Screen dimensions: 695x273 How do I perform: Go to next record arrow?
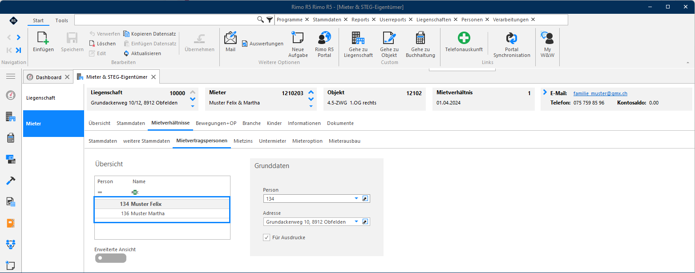[18, 37]
